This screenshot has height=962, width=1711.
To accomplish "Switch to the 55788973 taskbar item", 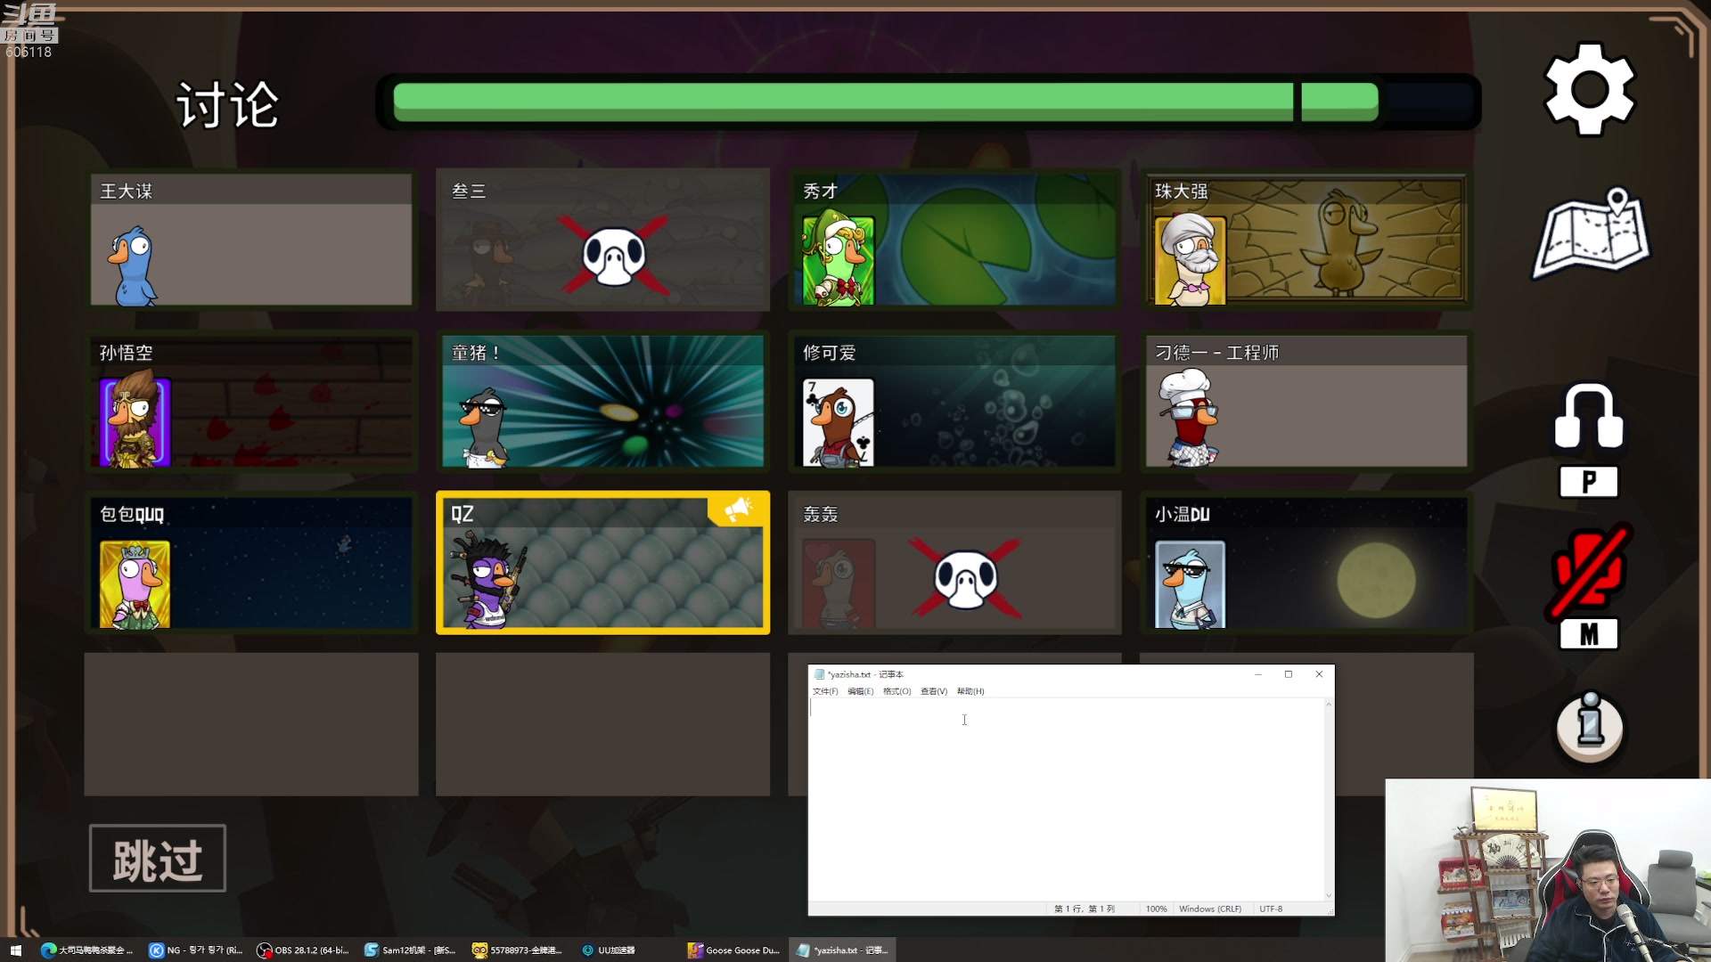I will click(x=518, y=950).
